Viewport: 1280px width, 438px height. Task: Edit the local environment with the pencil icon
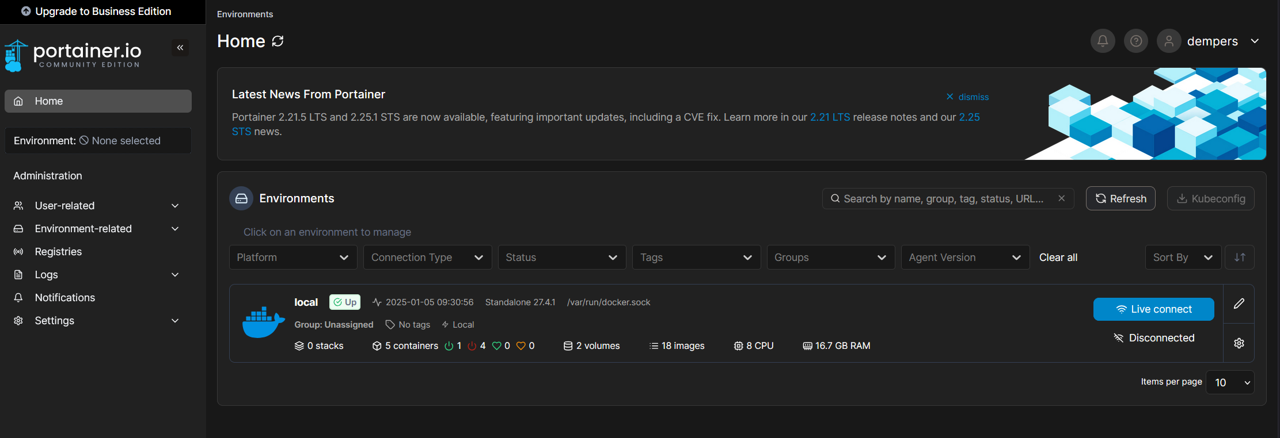point(1239,303)
